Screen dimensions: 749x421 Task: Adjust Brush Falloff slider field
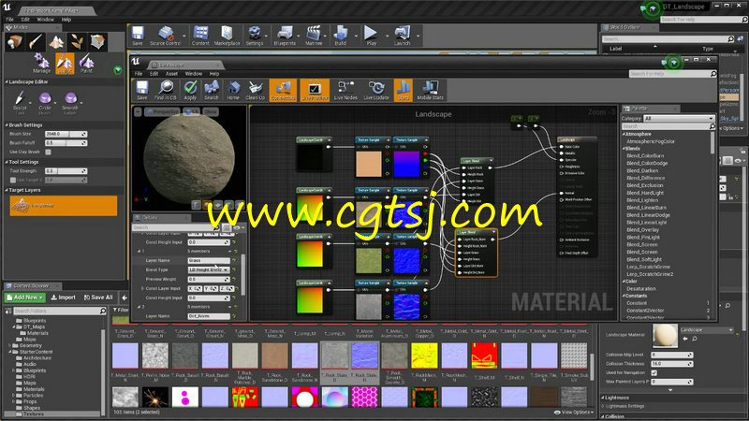coord(66,143)
